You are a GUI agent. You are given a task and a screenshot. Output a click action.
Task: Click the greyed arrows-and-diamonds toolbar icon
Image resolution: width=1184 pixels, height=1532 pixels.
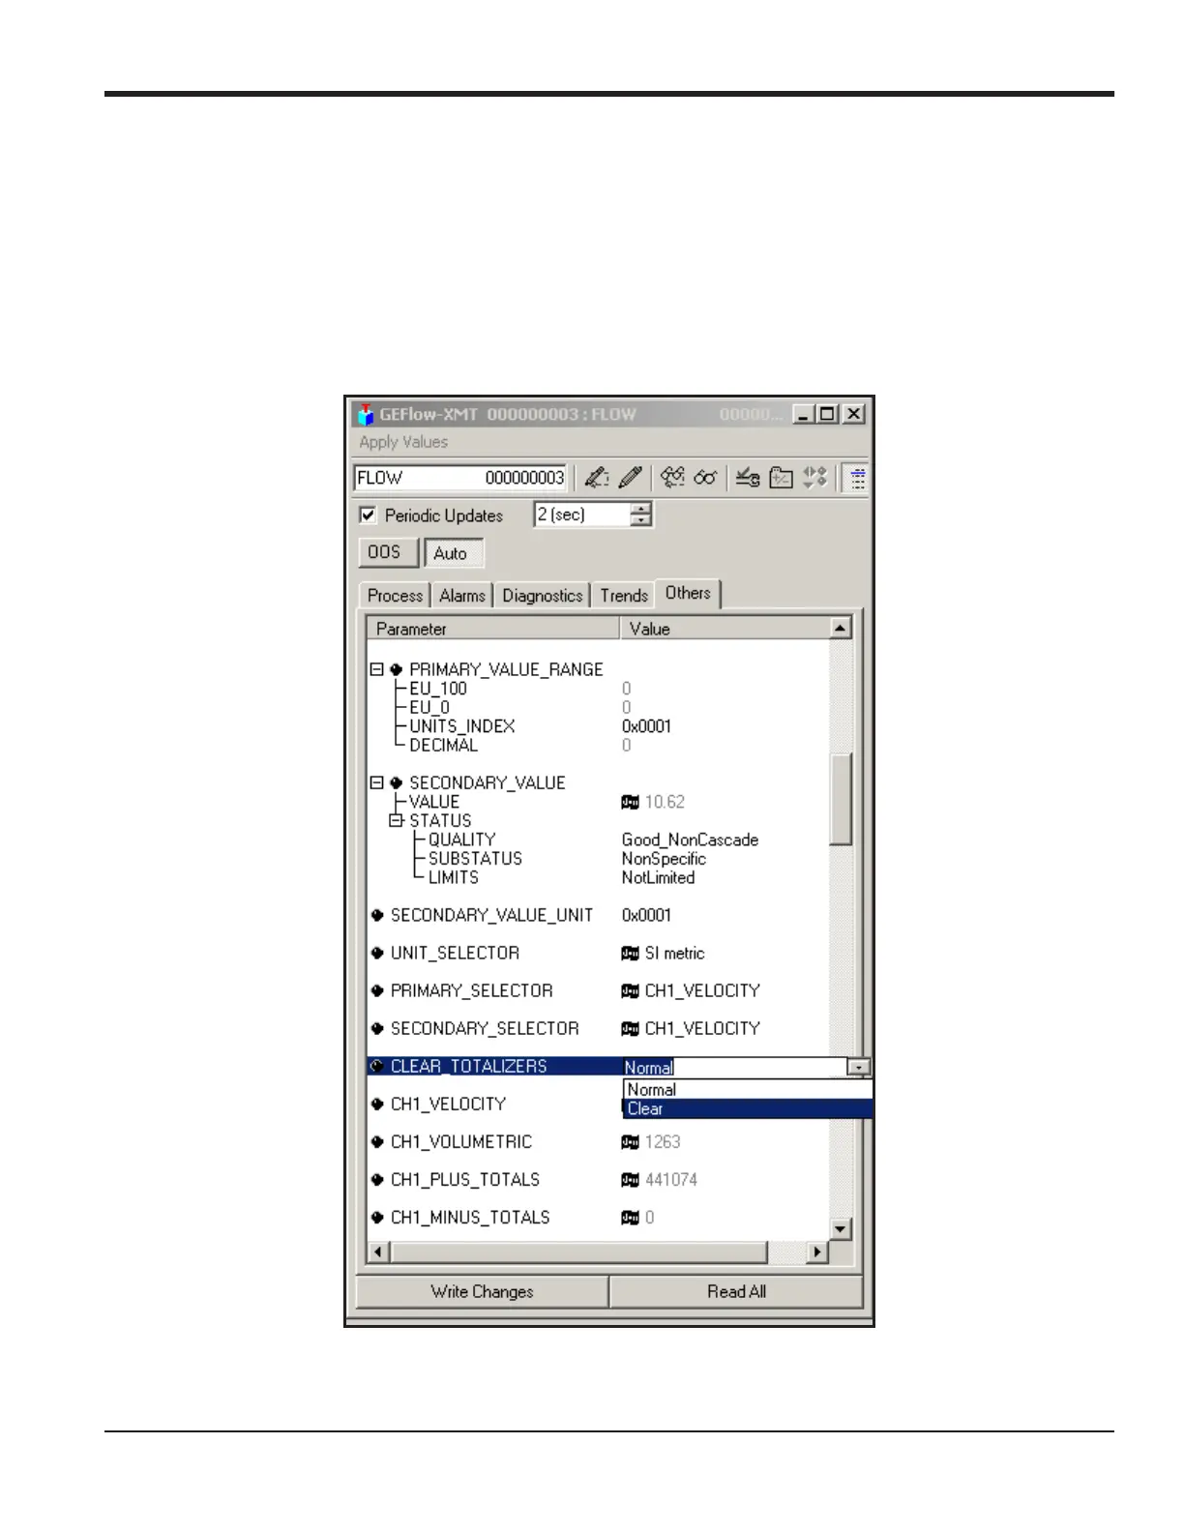[x=815, y=477]
